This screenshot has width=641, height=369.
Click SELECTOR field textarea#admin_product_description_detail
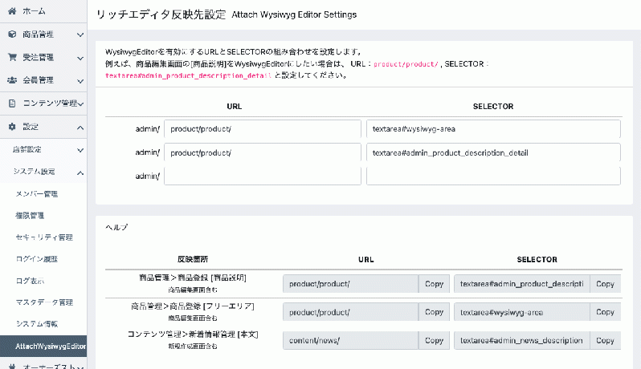point(493,152)
